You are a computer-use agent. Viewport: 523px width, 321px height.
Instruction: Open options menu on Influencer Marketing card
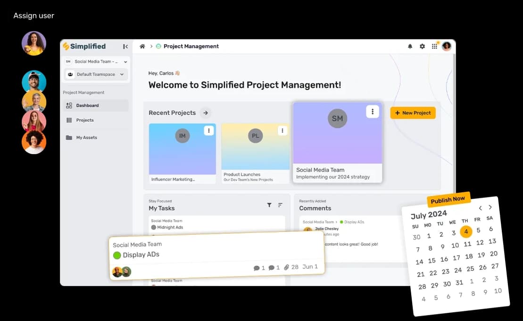pyautogui.click(x=209, y=131)
